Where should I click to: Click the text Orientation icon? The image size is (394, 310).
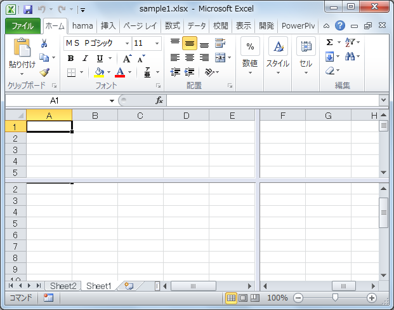point(209,72)
